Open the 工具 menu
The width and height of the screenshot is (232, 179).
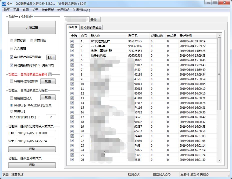pyautogui.click(x=16, y=10)
